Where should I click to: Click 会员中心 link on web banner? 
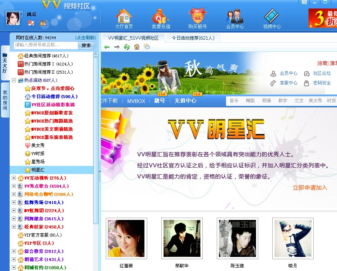(x=289, y=73)
